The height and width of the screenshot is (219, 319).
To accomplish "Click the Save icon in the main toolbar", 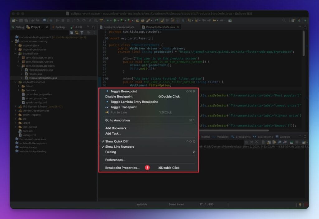I will pos(21,20).
